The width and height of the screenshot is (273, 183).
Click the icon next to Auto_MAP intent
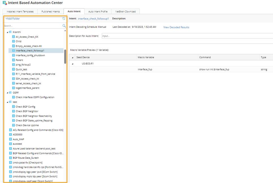tap(10, 139)
